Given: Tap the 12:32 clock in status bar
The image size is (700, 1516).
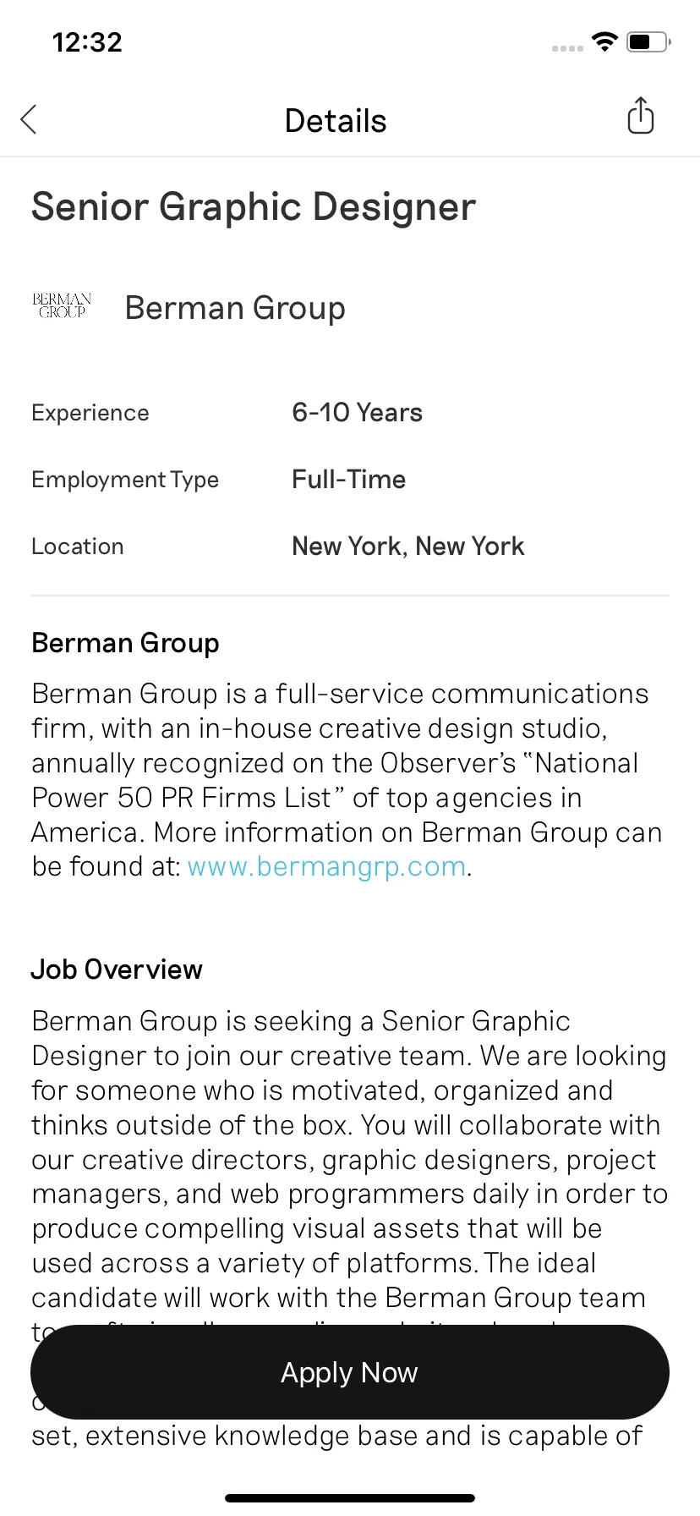Looking at the screenshot, I should click(87, 42).
